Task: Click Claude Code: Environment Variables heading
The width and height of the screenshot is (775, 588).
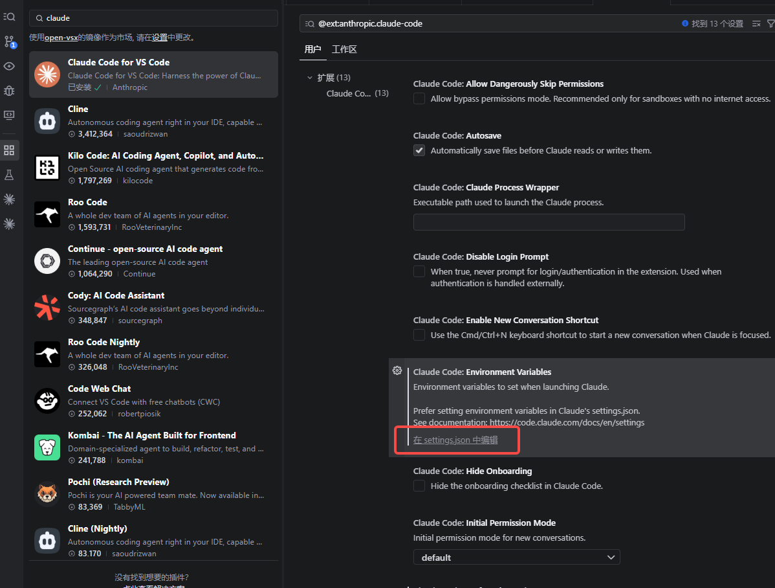Action: point(482,372)
